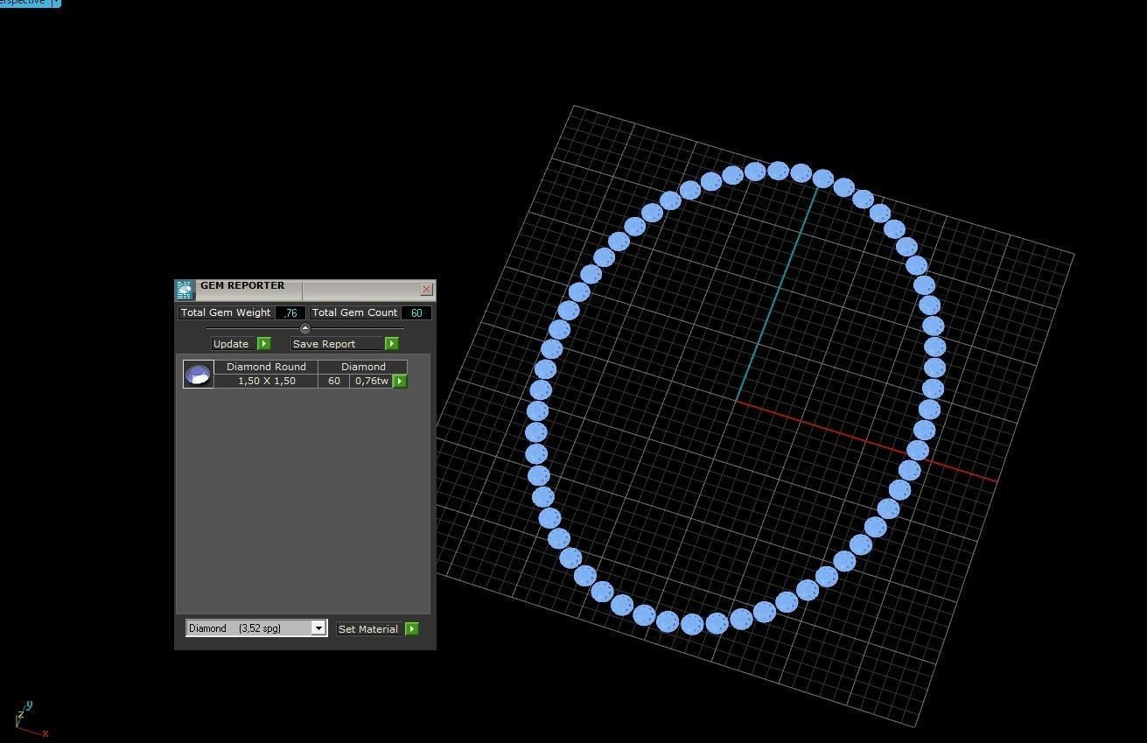Select the Diamond Round gem thumbnail
The width and height of the screenshot is (1147, 743).
(199, 375)
